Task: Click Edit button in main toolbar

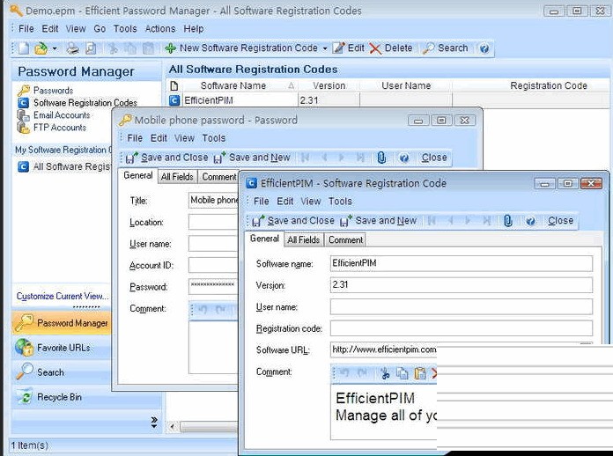Action: (348, 48)
